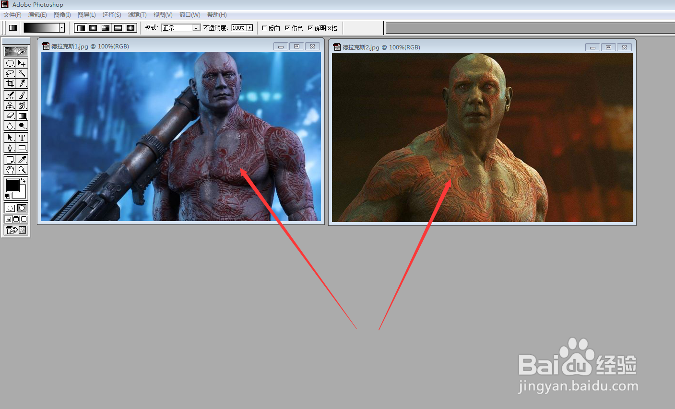Select the Crop tool
This screenshot has width=675, height=409.
[10, 83]
